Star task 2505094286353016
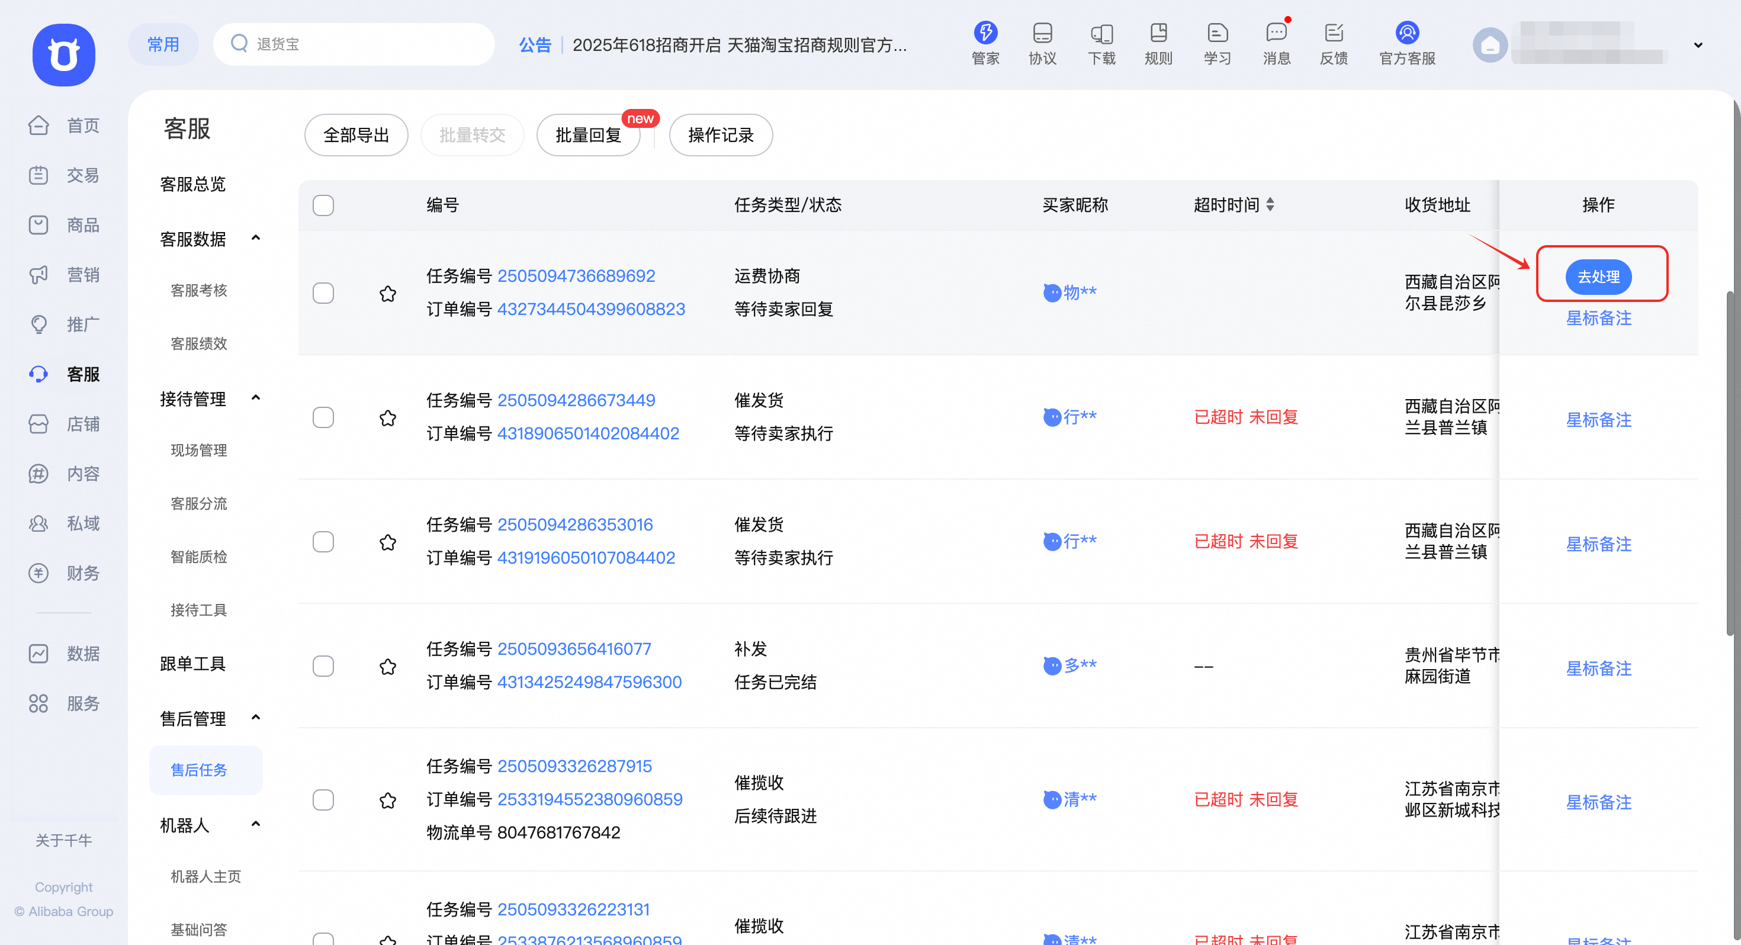The image size is (1741, 945). point(388,542)
